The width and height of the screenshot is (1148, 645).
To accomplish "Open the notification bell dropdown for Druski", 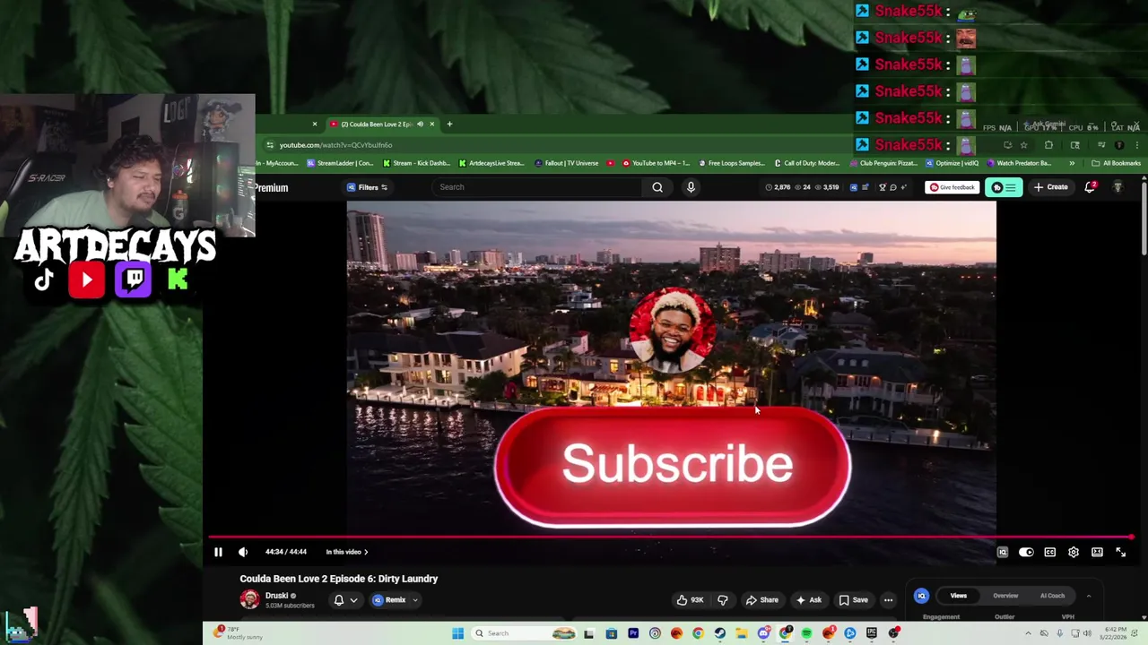I will pyautogui.click(x=345, y=600).
